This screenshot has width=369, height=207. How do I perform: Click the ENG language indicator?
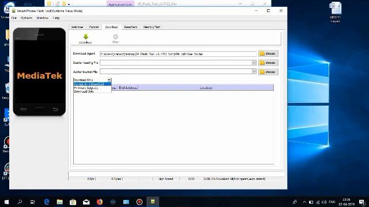pyautogui.click(x=332, y=202)
